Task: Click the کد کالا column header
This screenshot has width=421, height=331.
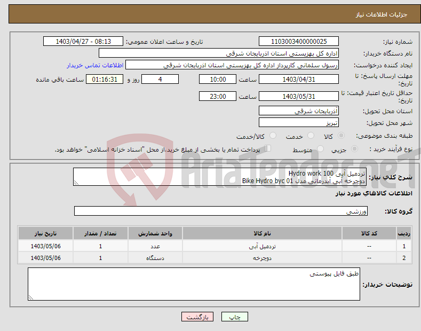Action: pyautogui.click(x=369, y=233)
